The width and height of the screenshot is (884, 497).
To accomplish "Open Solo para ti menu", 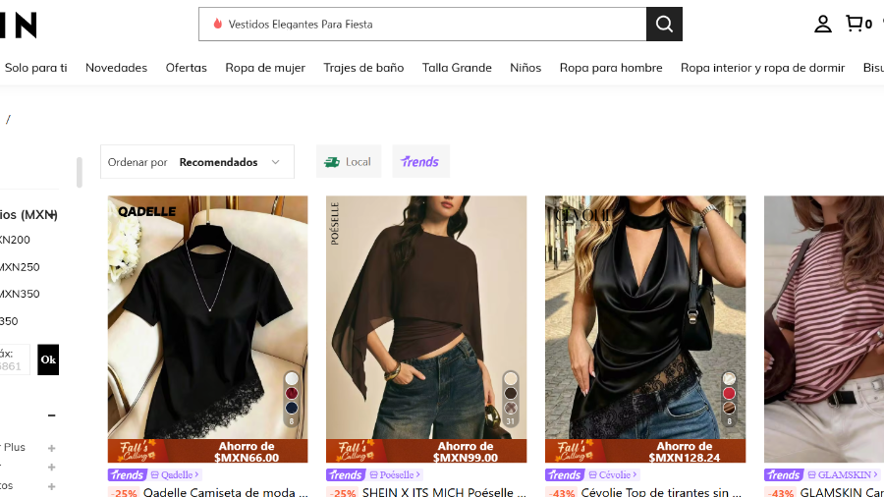I will point(35,68).
